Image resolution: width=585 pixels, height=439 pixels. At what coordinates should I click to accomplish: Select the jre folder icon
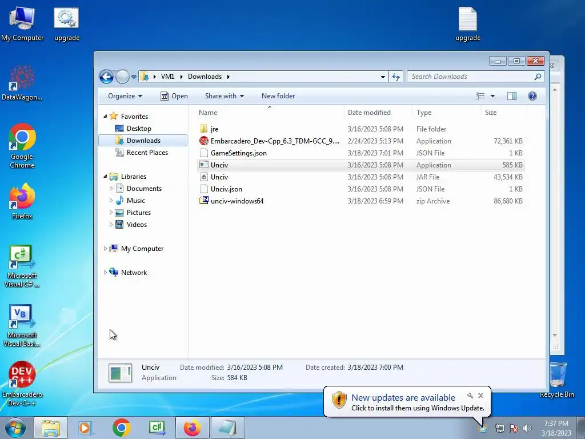[204, 129]
